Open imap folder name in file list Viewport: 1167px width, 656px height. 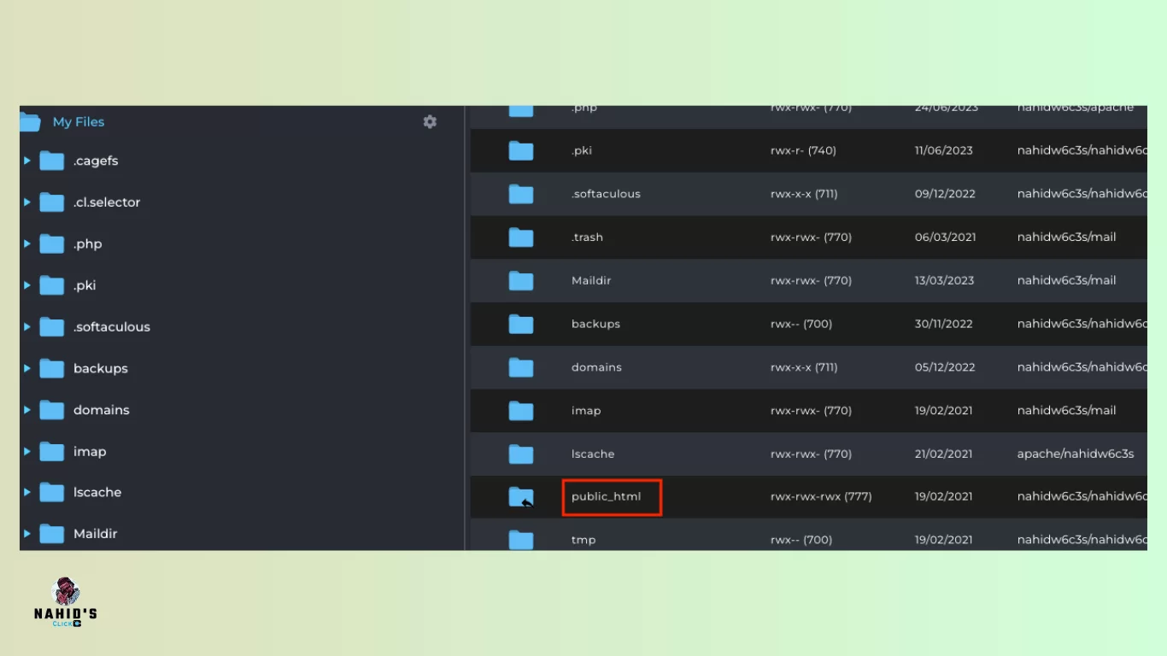586,411
